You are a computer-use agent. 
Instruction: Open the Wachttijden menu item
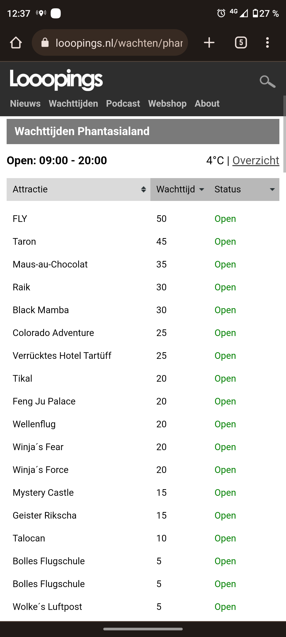click(x=73, y=104)
